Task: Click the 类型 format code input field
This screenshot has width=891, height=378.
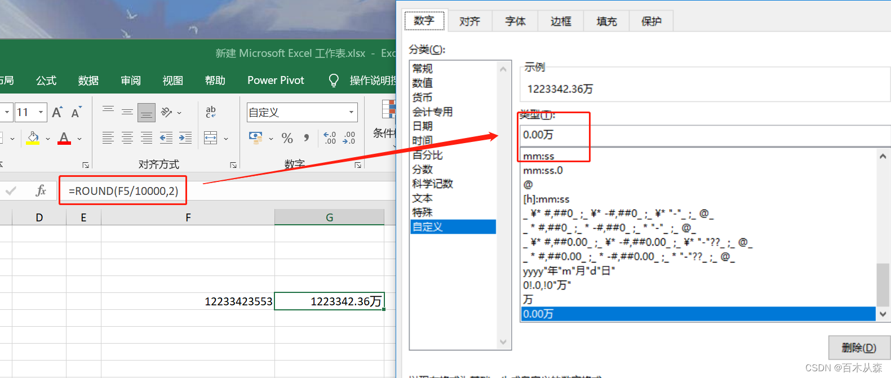Action: pyautogui.click(x=704, y=135)
